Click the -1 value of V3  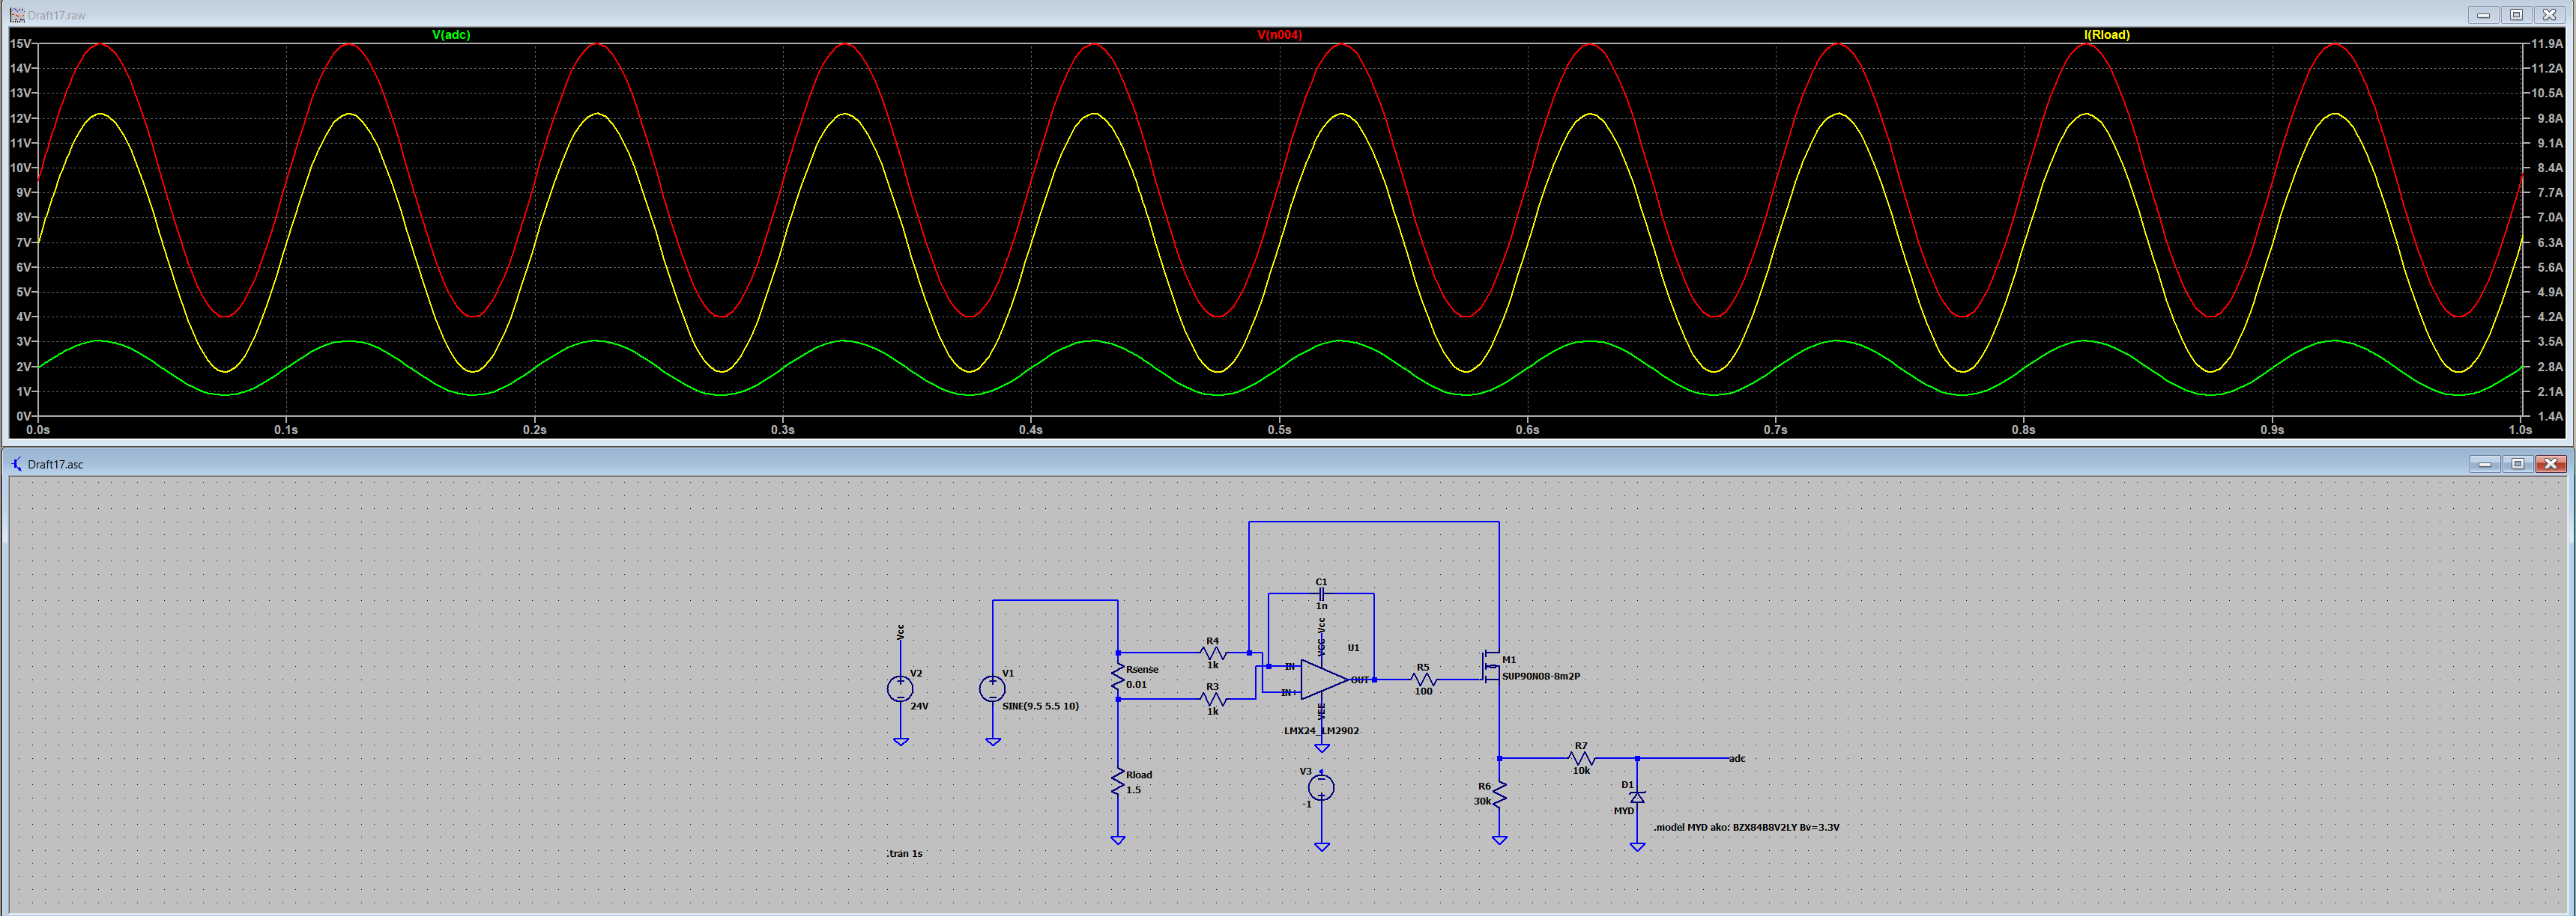(x=1306, y=804)
